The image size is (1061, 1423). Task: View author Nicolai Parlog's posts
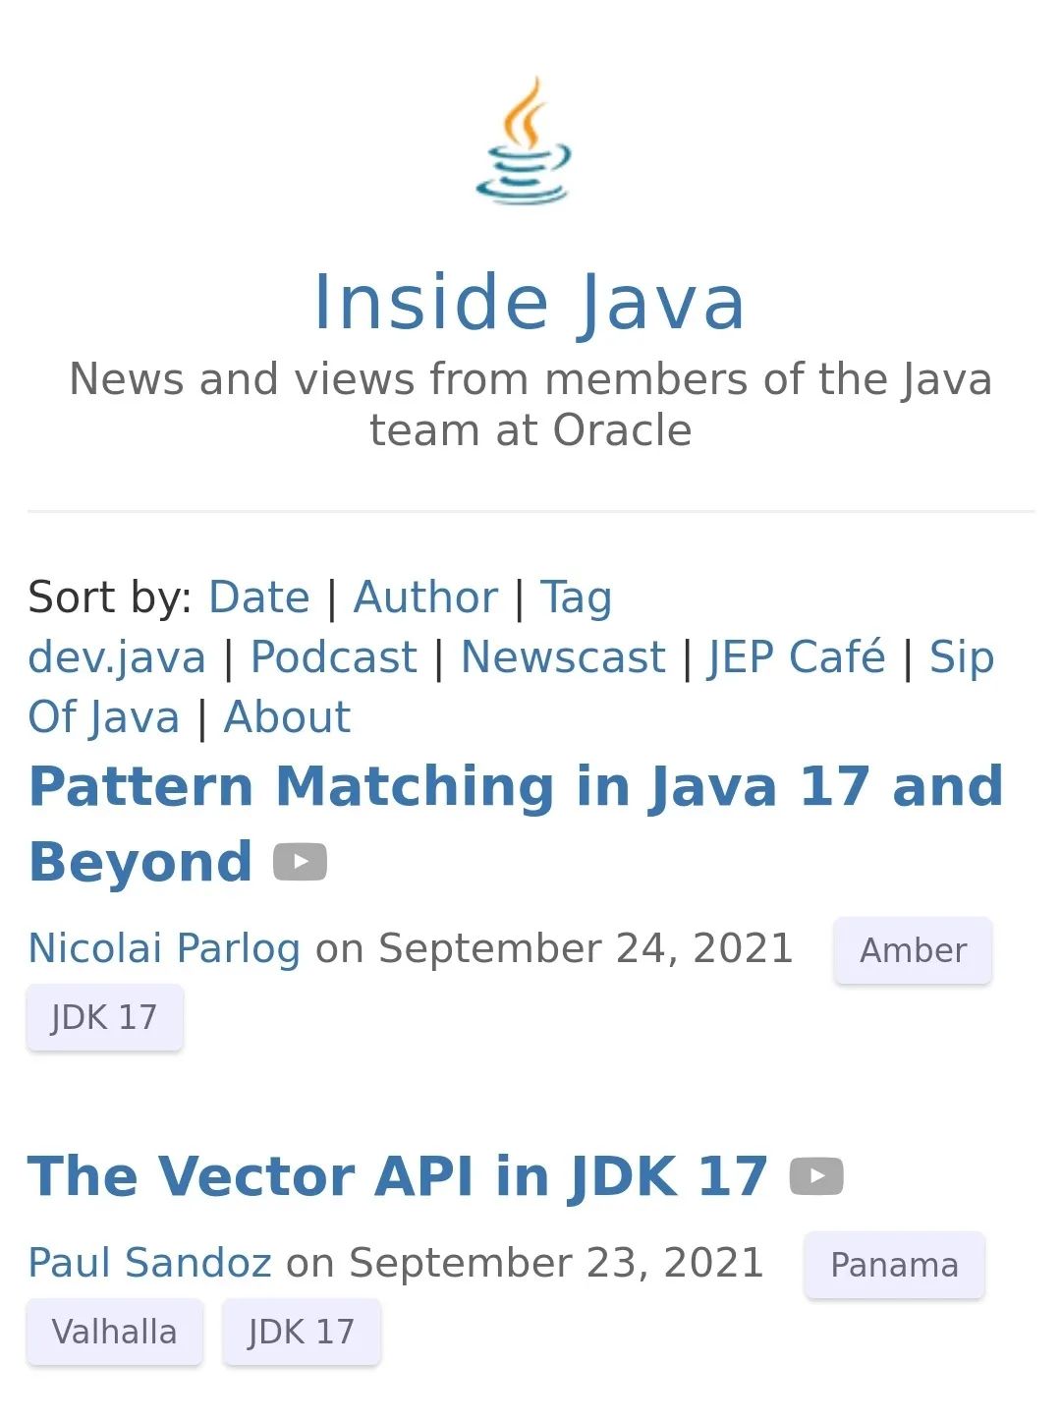(x=164, y=948)
